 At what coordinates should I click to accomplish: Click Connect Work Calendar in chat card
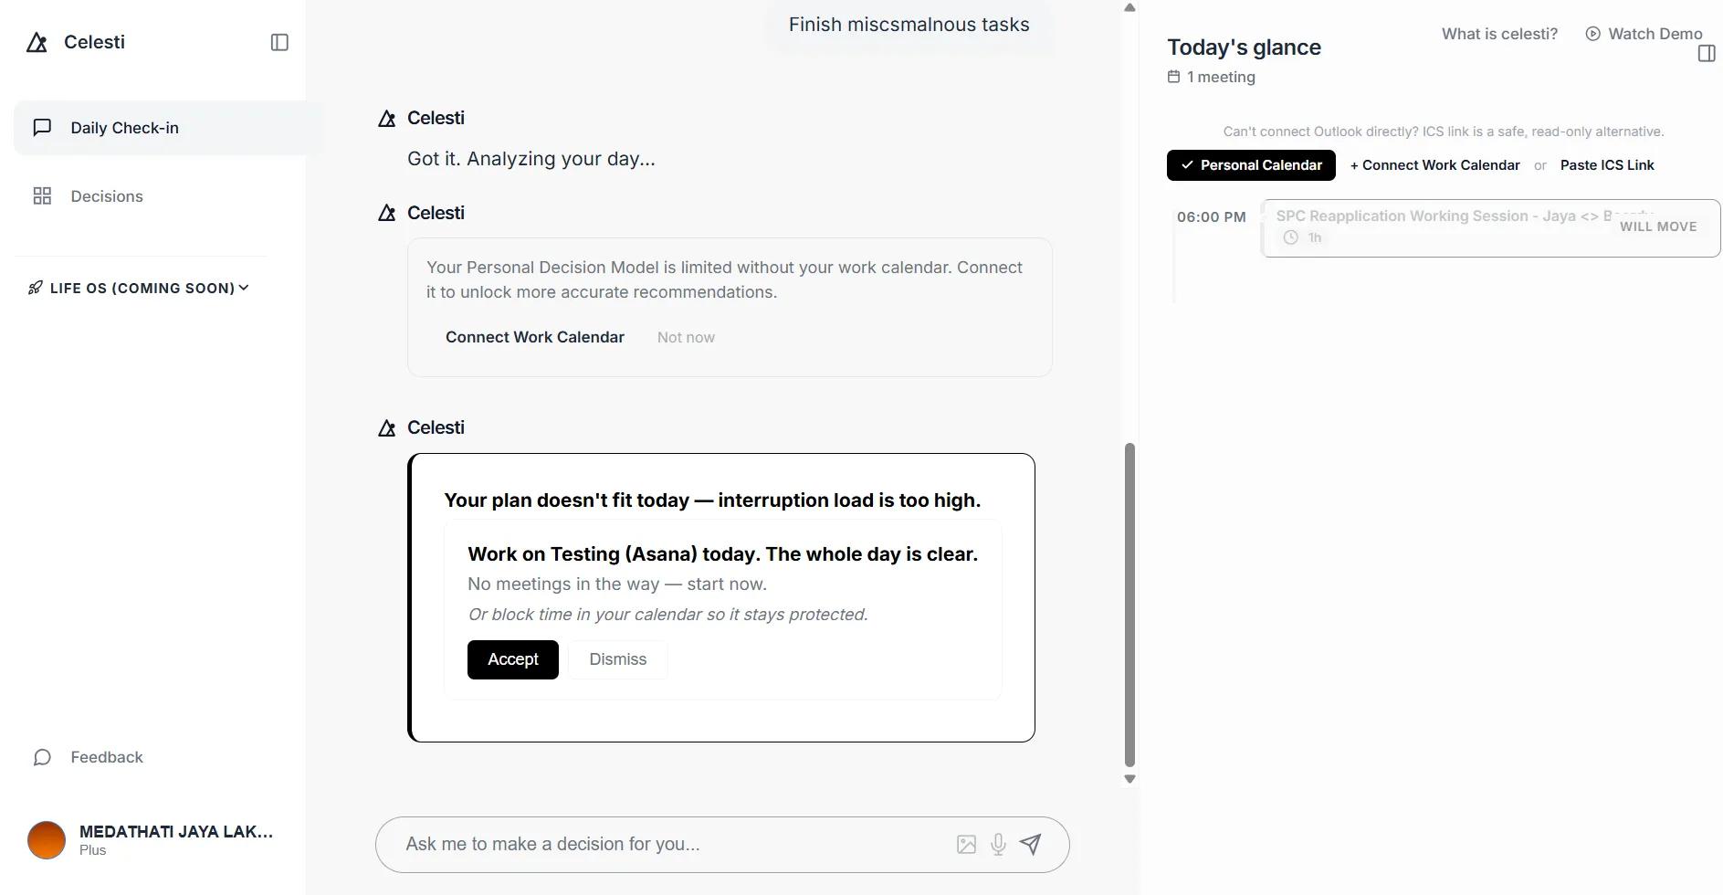click(x=535, y=337)
